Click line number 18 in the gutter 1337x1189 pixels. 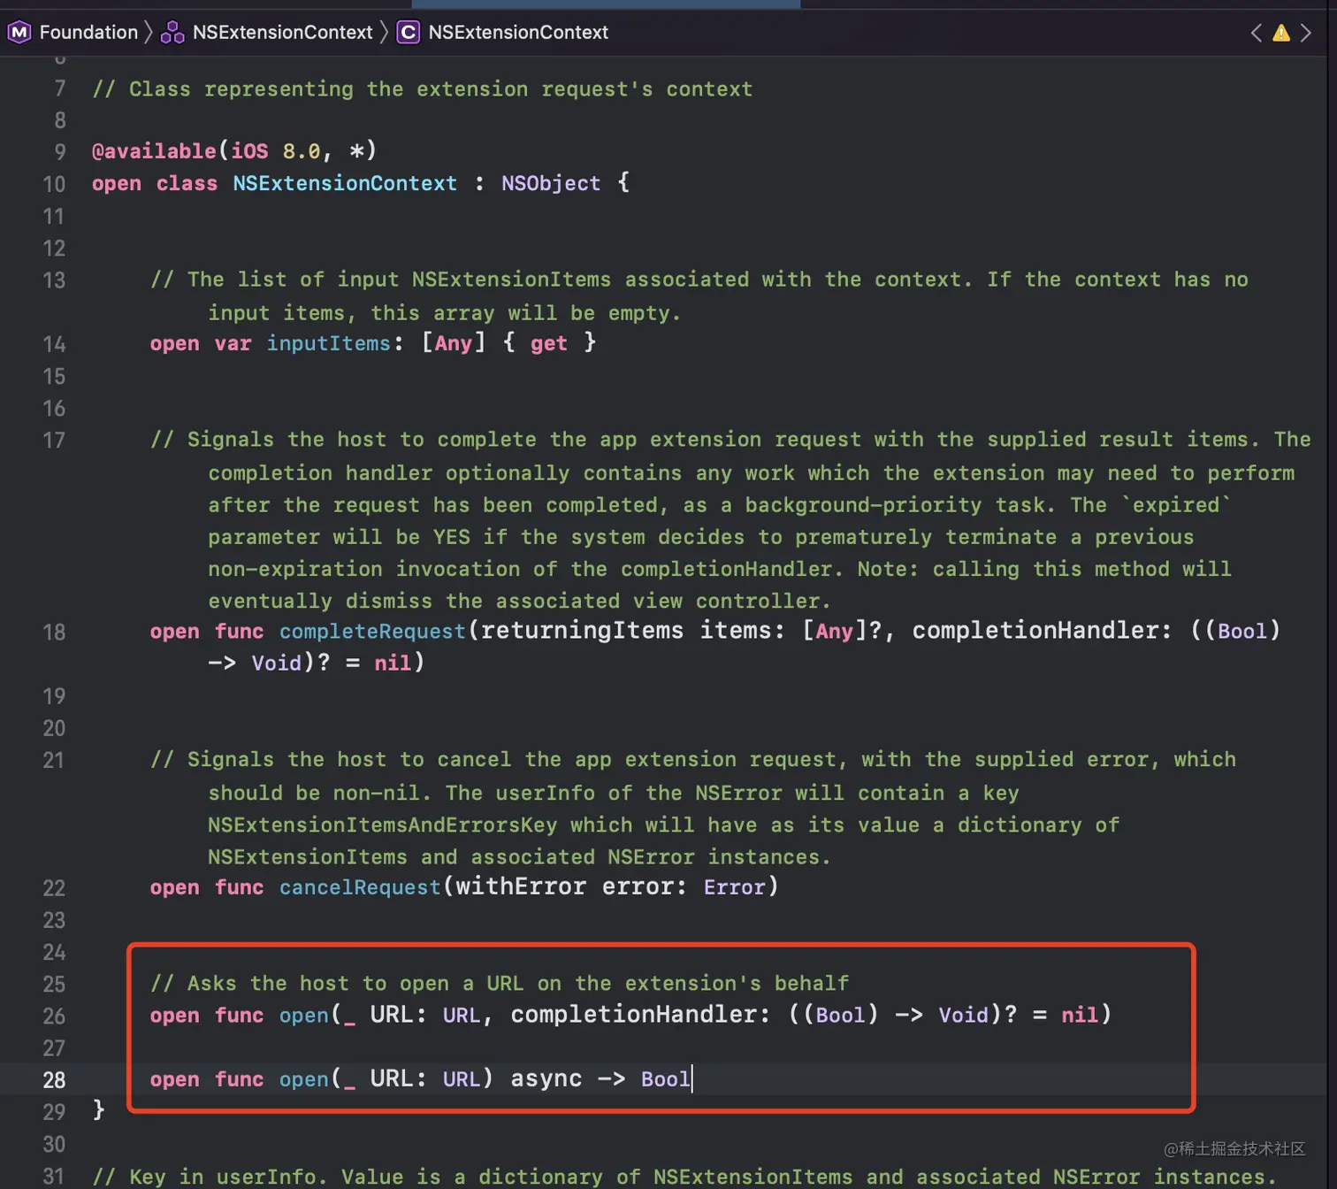[x=54, y=633]
